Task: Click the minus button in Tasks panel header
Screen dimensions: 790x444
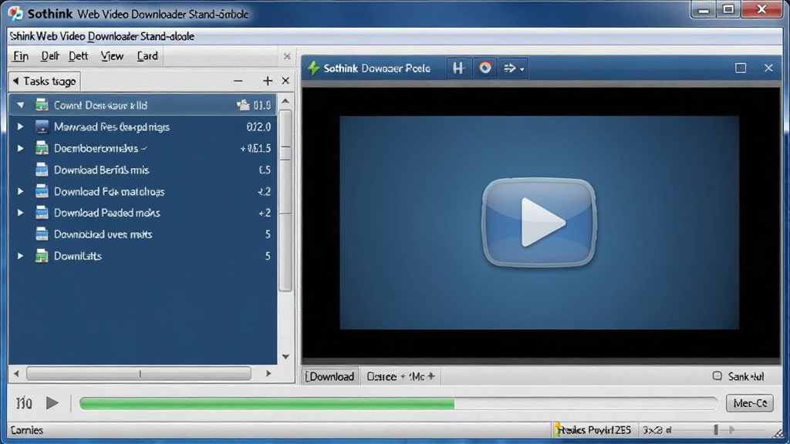Action: (238, 81)
